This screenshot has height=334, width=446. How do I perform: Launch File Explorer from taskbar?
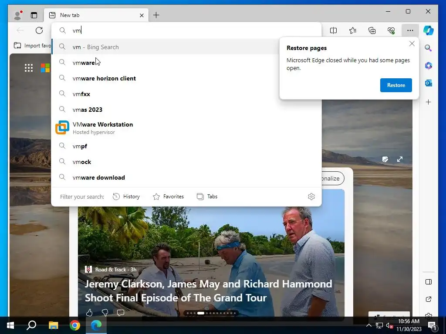point(53,325)
